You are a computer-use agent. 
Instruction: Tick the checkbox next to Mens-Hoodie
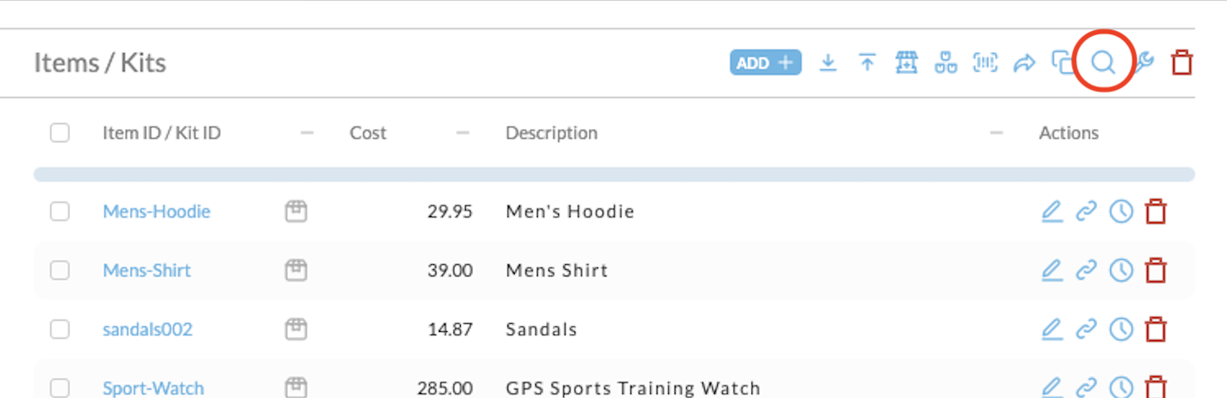pyautogui.click(x=60, y=212)
